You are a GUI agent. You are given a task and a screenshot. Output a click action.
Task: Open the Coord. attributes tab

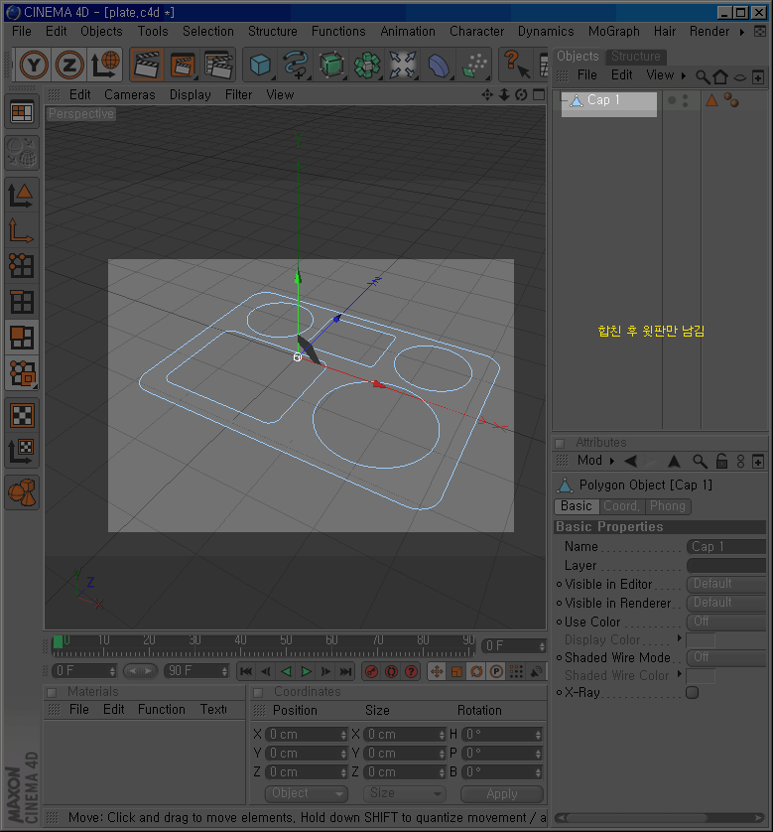pyautogui.click(x=622, y=506)
